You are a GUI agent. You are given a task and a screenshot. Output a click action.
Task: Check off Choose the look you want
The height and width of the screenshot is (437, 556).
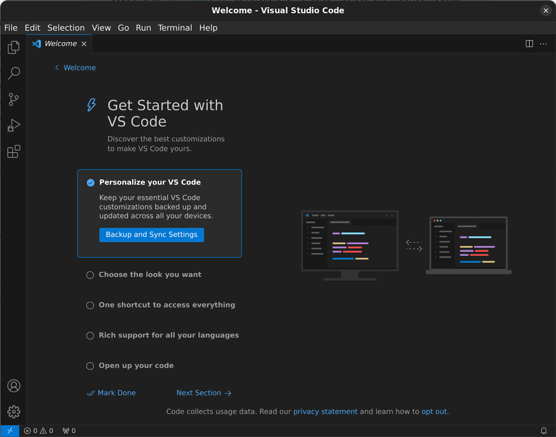coord(90,275)
